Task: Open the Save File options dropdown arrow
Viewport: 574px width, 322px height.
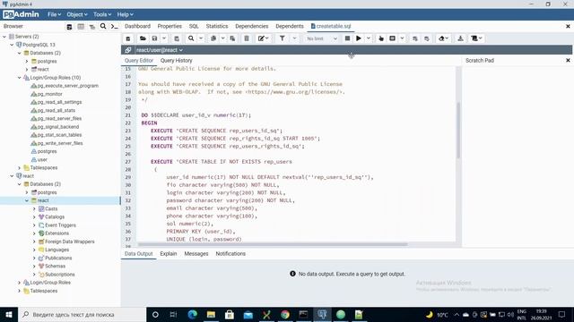Action: point(164,38)
